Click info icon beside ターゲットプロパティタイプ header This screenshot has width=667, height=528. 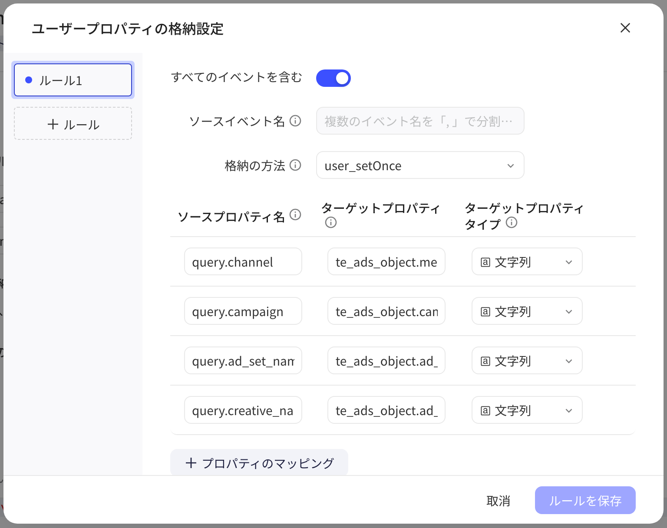coord(512,222)
